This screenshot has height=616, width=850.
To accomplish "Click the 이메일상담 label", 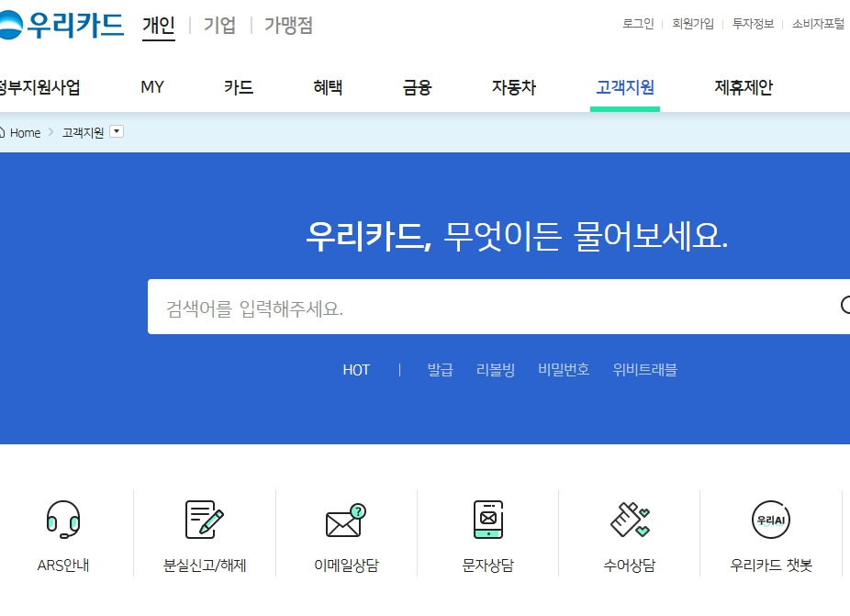I will click(x=346, y=566).
